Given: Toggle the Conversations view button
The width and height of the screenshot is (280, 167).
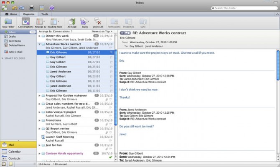Looking at the screenshot, I should 26,22.
